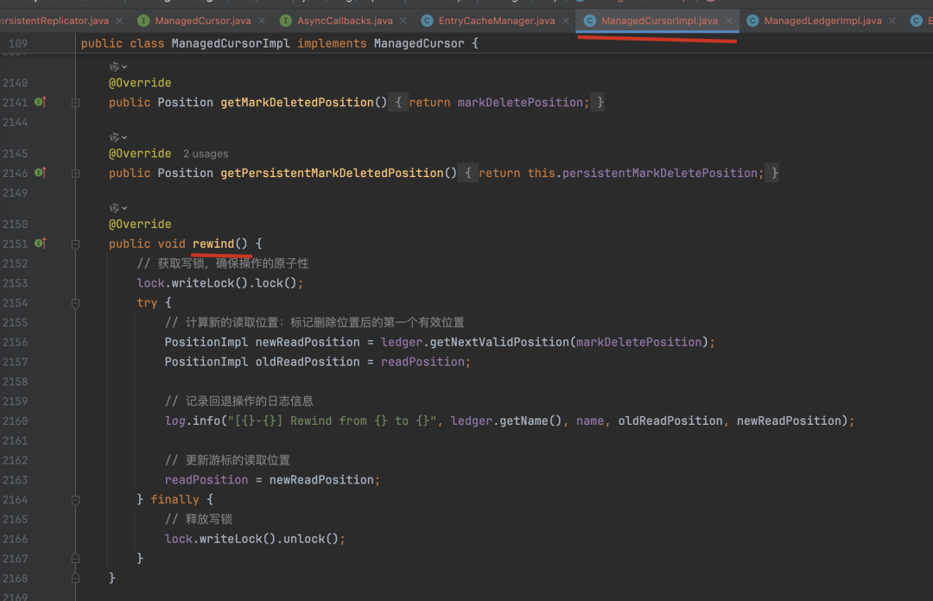Close the ManagedLedgerImpl.java tab

tap(892, 21)
